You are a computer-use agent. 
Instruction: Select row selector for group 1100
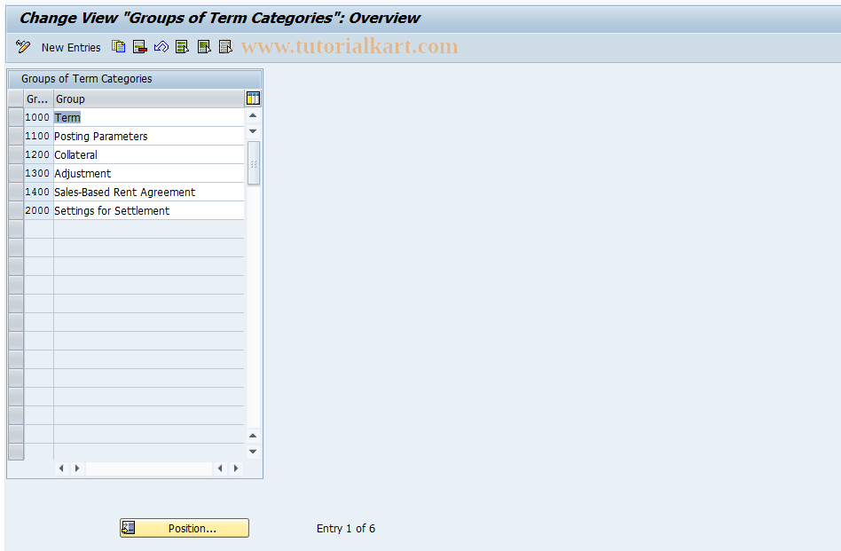coord(16,136)
